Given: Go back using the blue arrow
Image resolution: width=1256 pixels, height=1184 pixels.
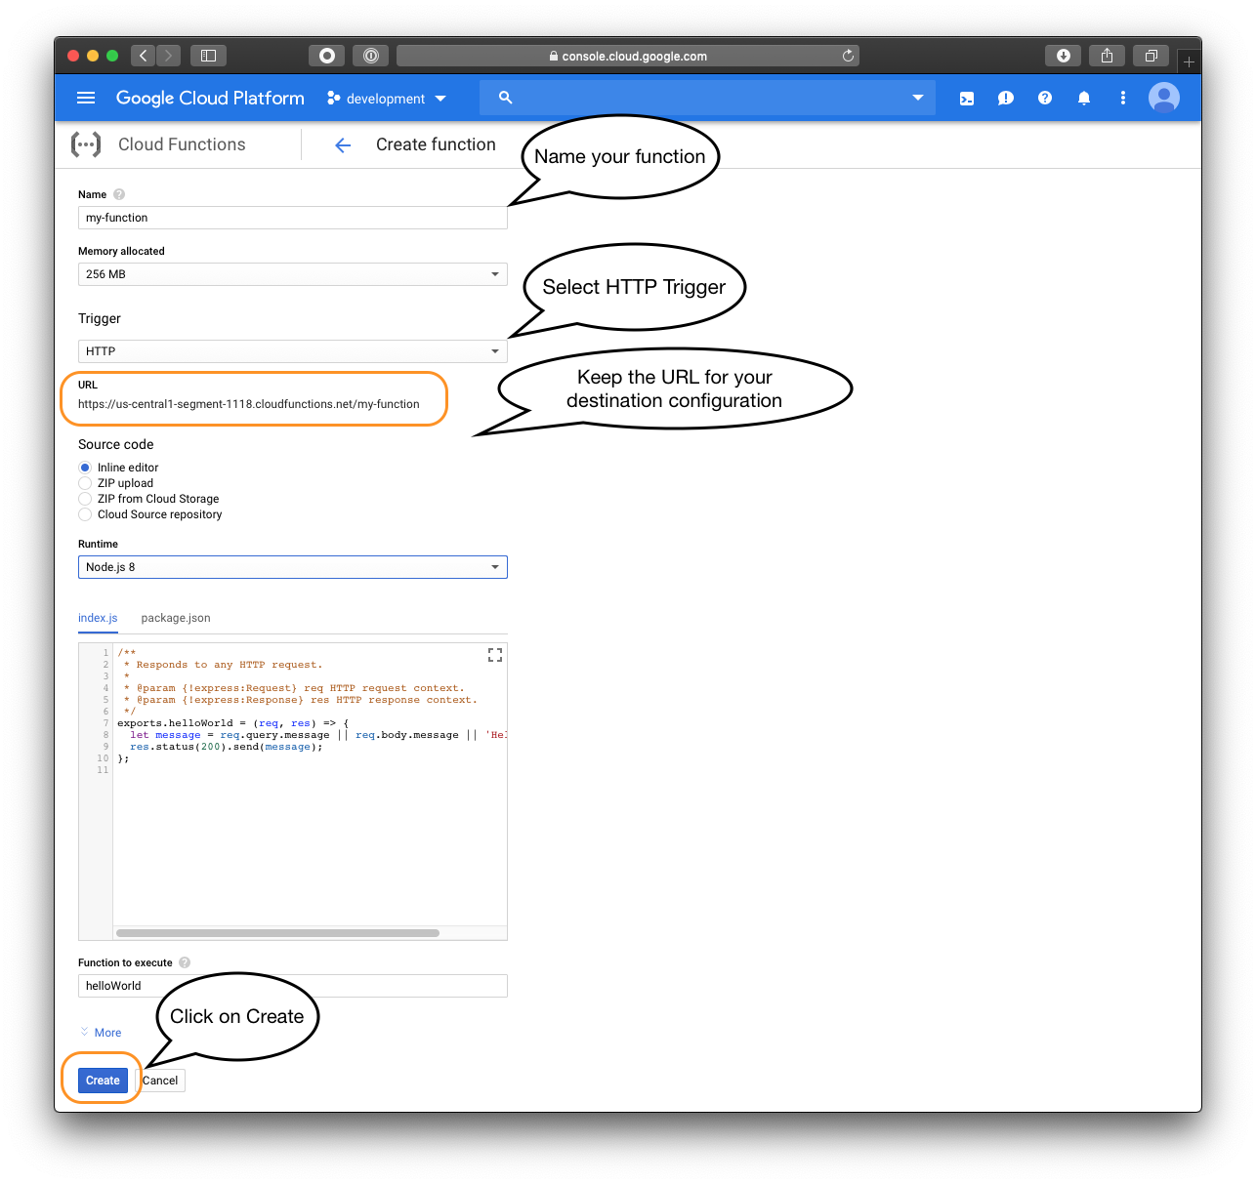Looking at the screenshot, I should point(343,145).
